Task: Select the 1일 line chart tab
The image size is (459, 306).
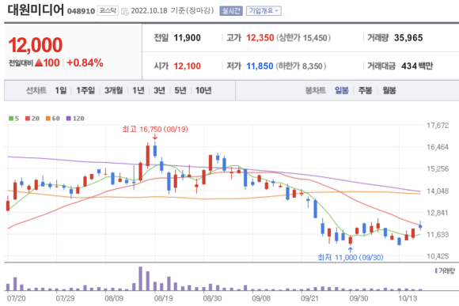Action: point(61,90)
